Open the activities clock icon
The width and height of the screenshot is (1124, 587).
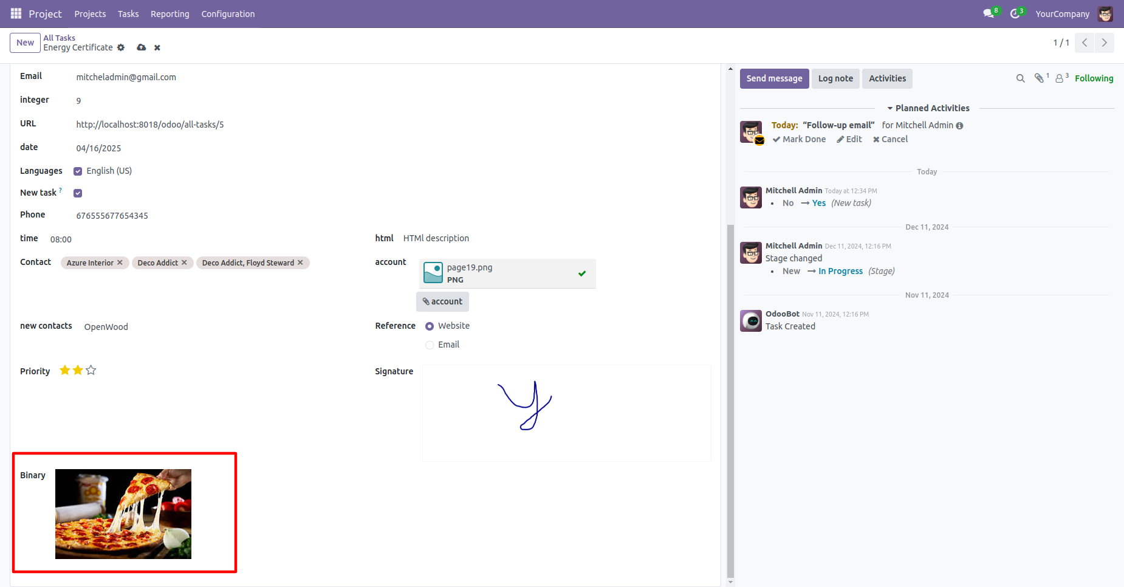[x=1015, y=13]
